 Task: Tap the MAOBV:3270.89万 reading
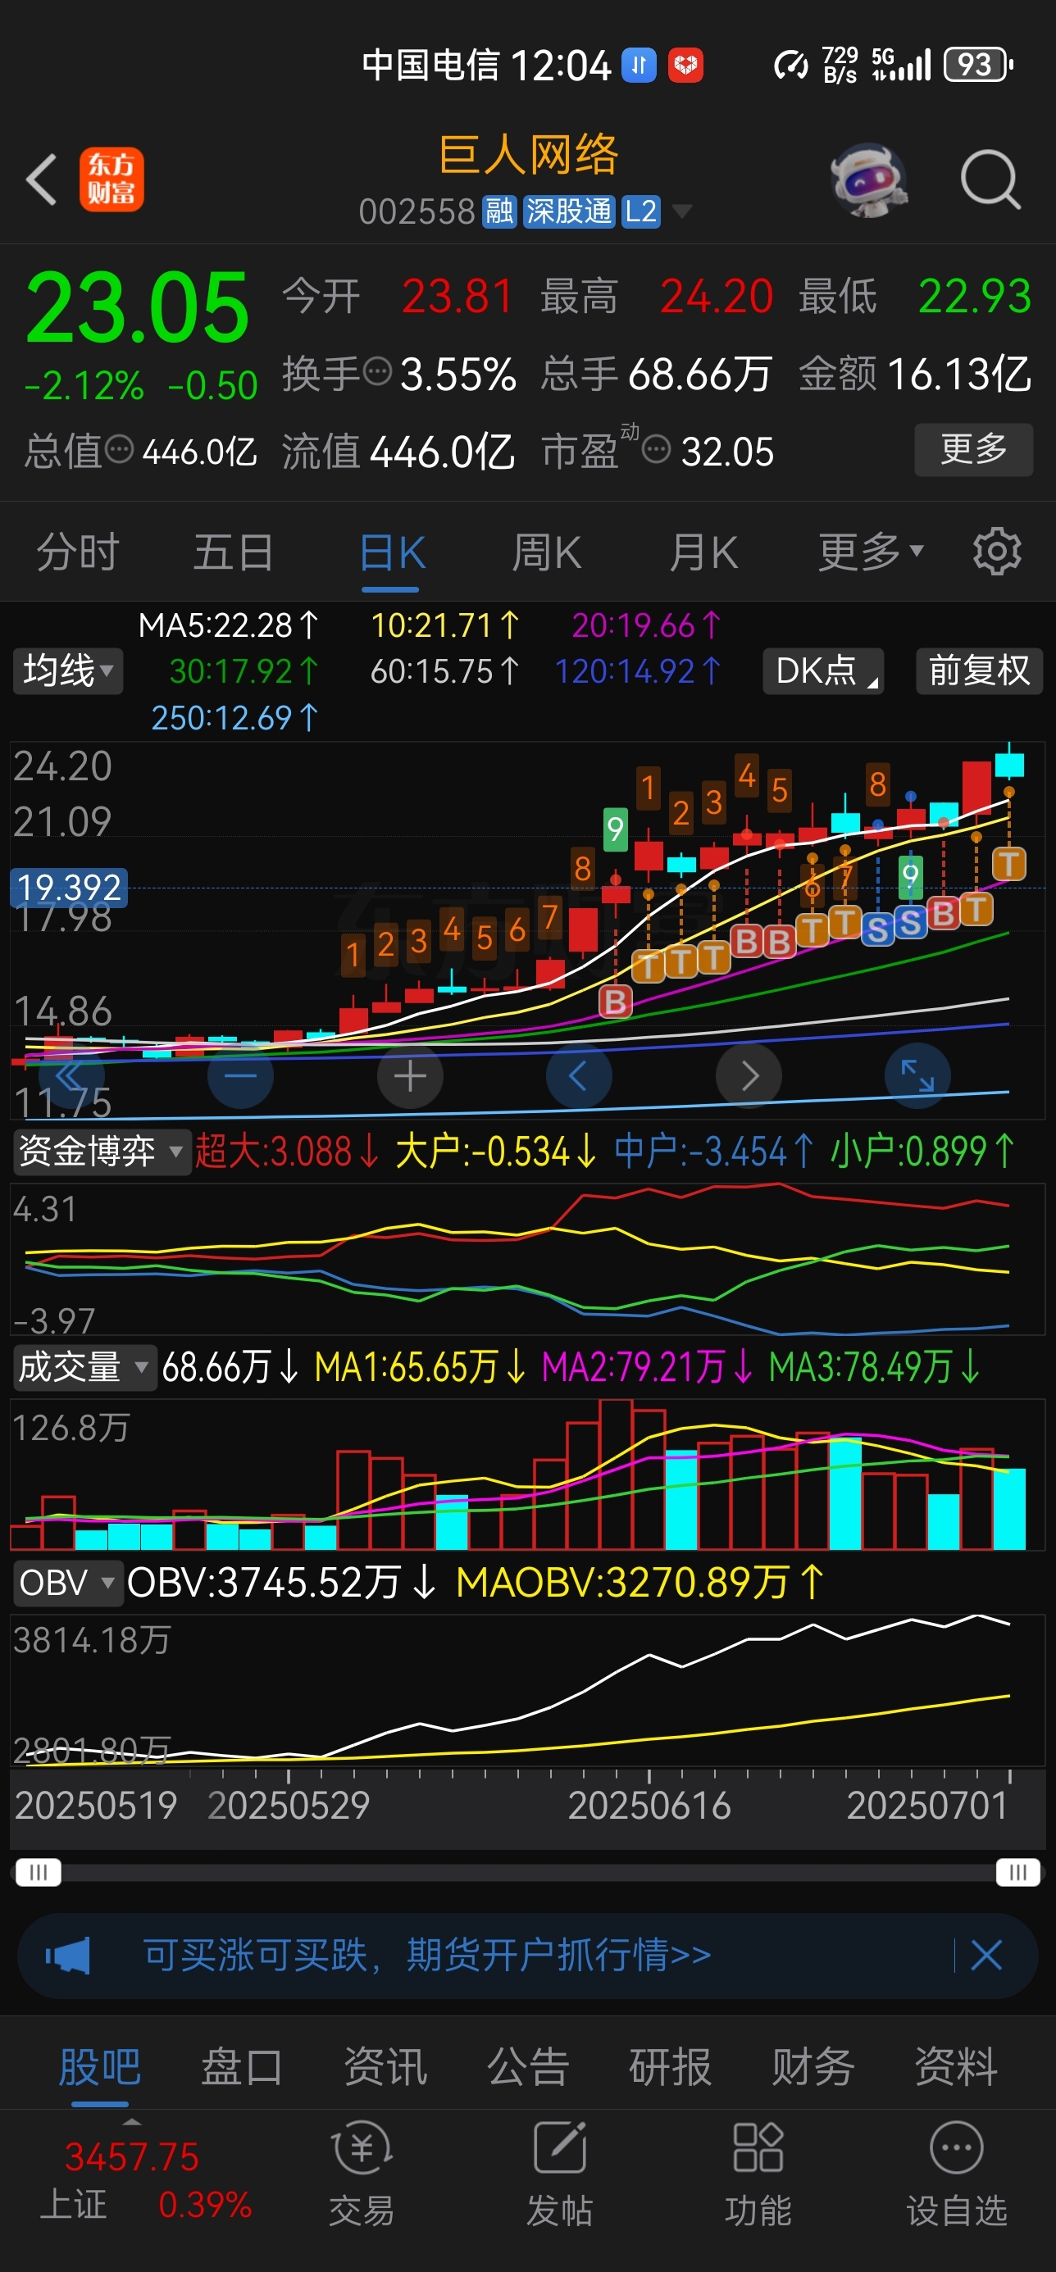(640, 1582)
